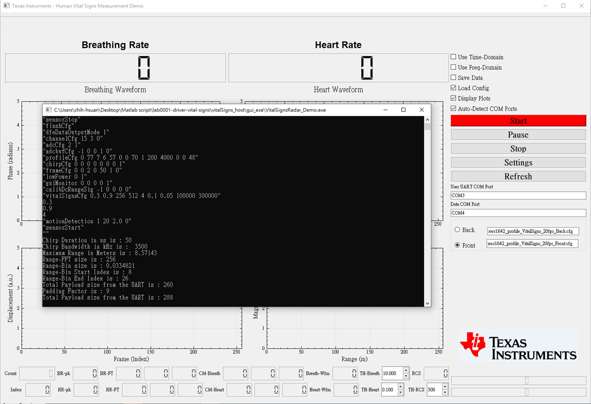Increase TH-Breath with its up arrow

[406, 370]
